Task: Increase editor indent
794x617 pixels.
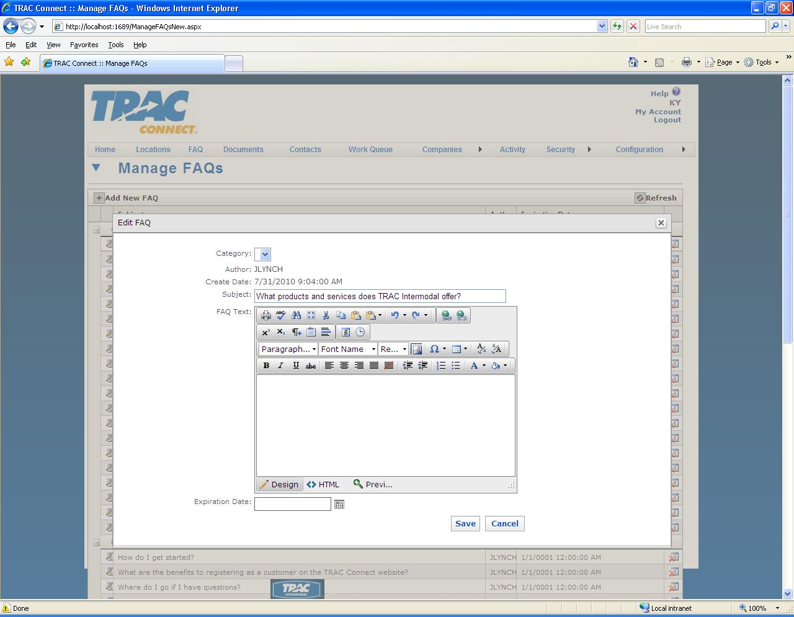Action: coord(408,366)
